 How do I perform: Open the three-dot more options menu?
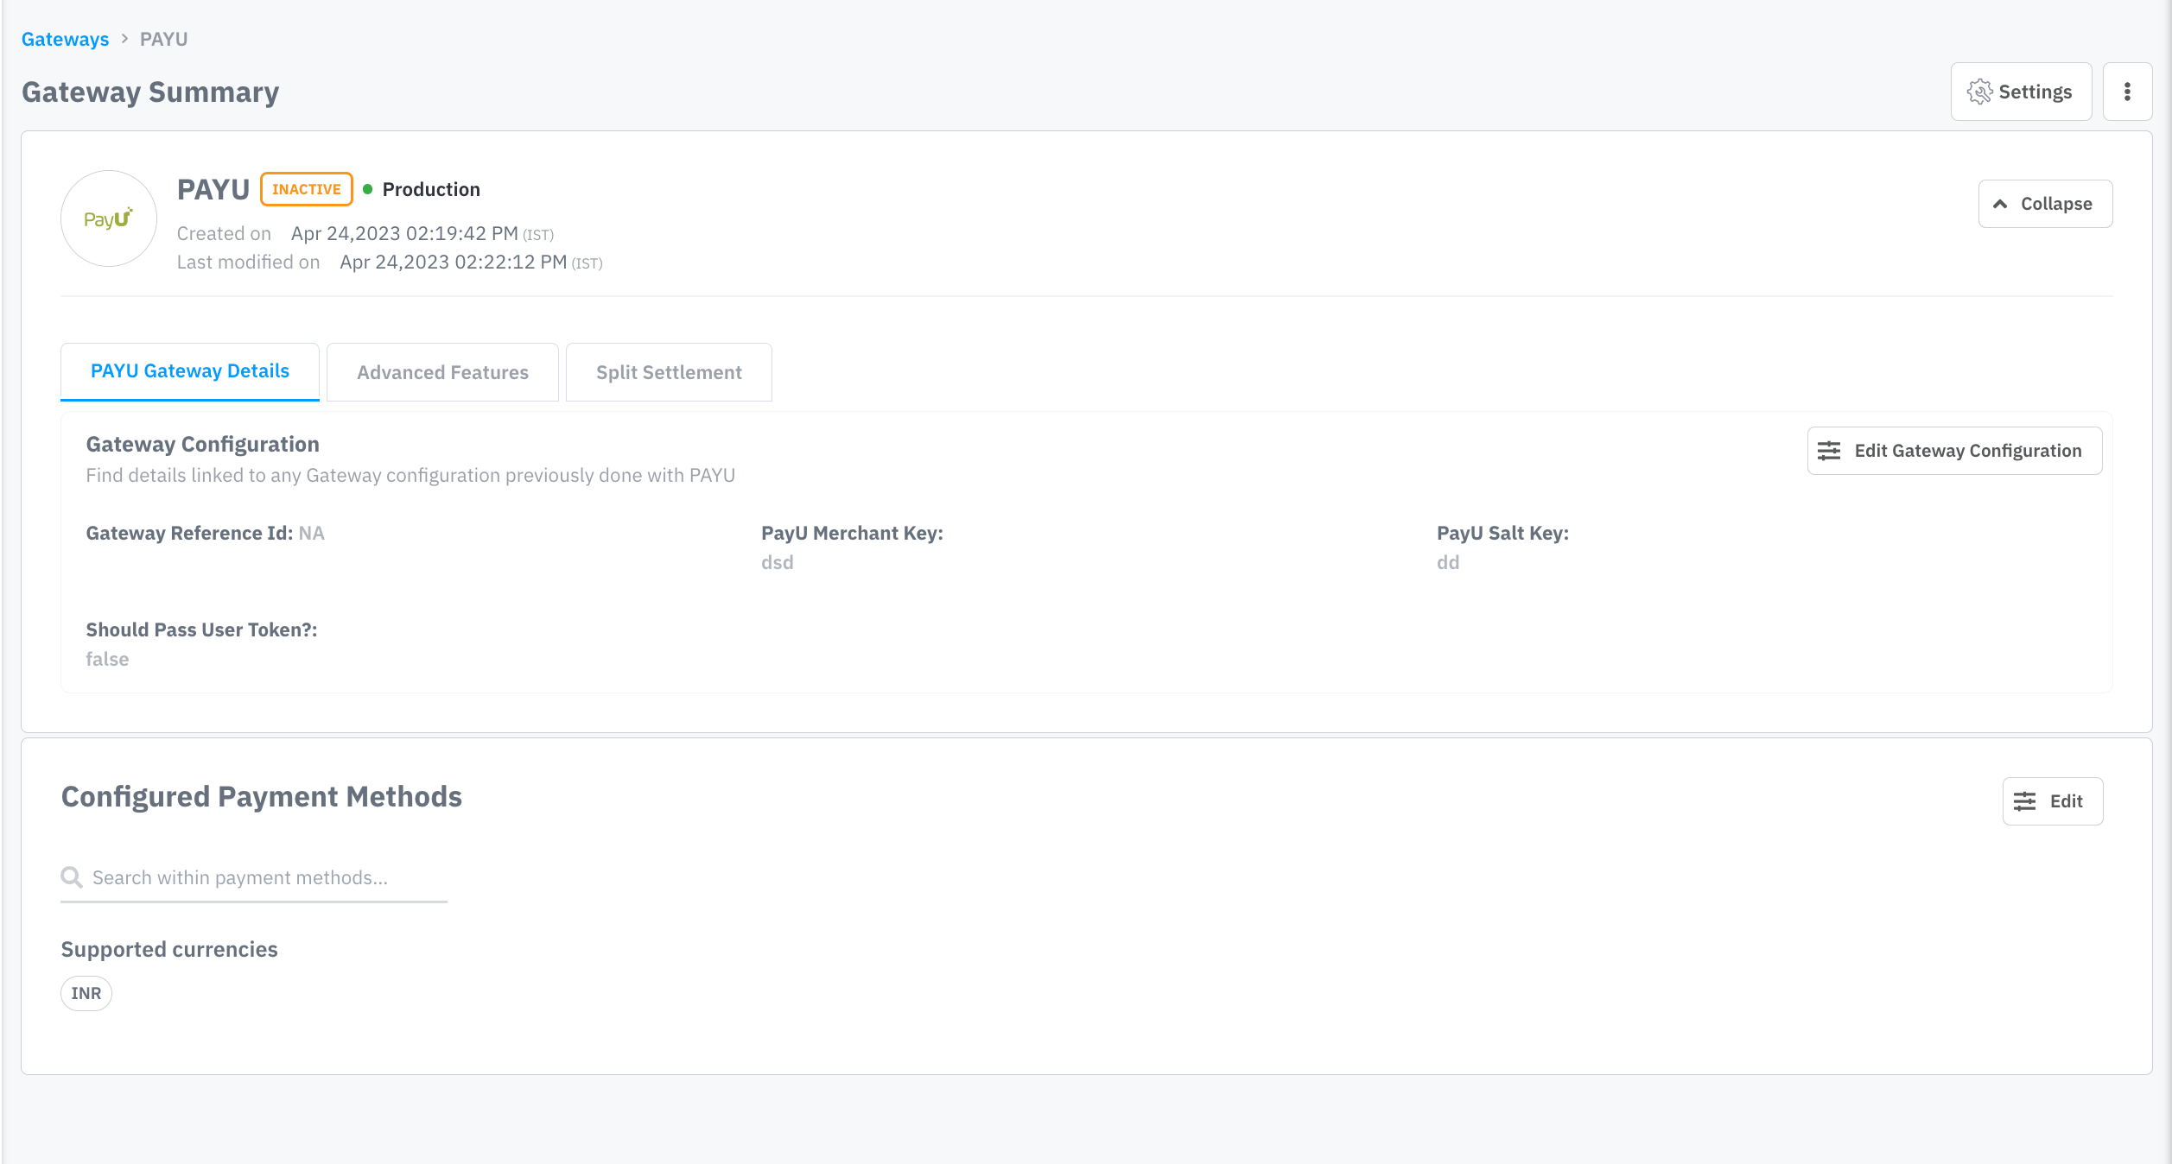tap(2127, 92)
